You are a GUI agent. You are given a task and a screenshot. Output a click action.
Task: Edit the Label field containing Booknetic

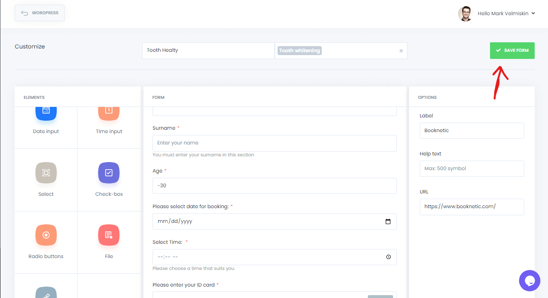[471, 131]
